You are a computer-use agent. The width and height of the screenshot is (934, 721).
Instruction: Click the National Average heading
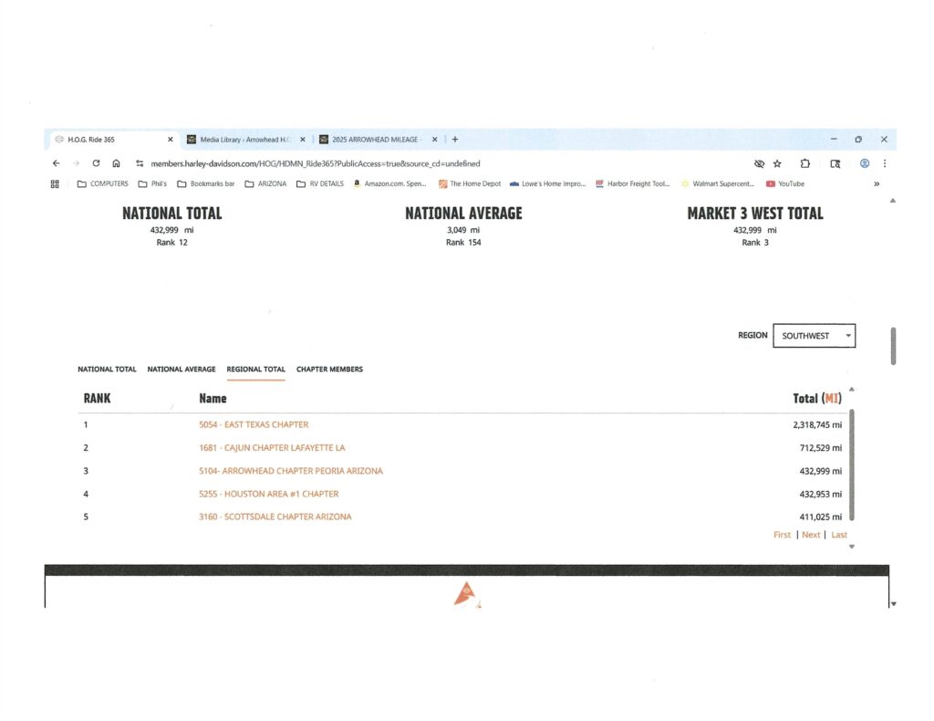click(x=463, y=214)
